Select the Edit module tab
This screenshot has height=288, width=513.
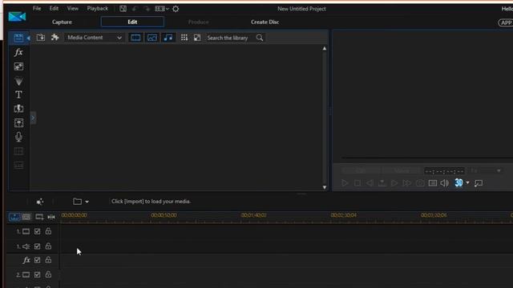pyautogui.click(x=132, y=22)
